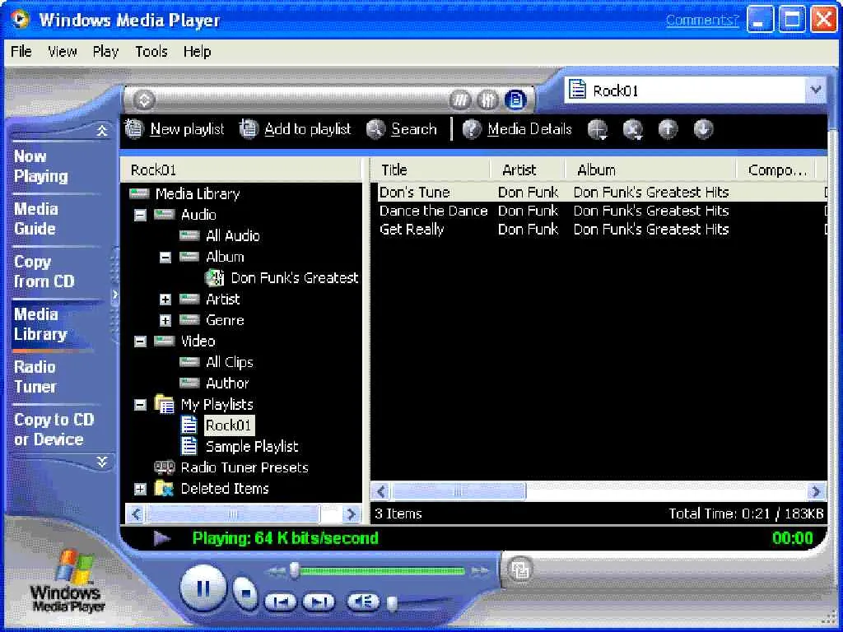Adjust the volume slider handle

pos(393,604)
